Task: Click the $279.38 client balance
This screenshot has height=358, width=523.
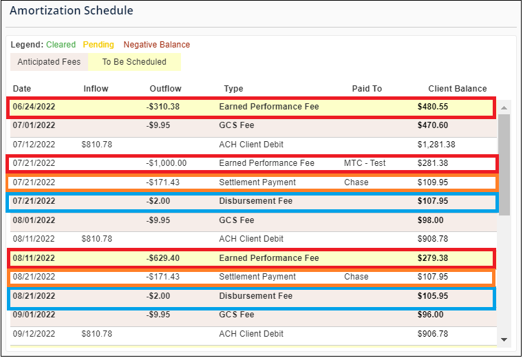Action: point(433,258)
